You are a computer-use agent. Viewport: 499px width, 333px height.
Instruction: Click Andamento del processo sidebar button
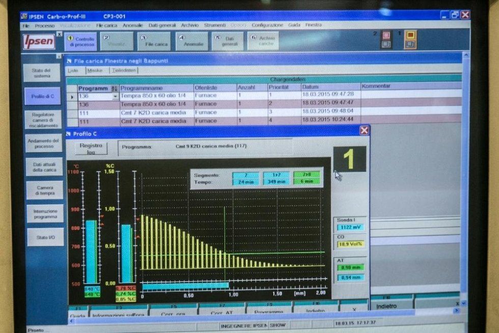(44, 143)
